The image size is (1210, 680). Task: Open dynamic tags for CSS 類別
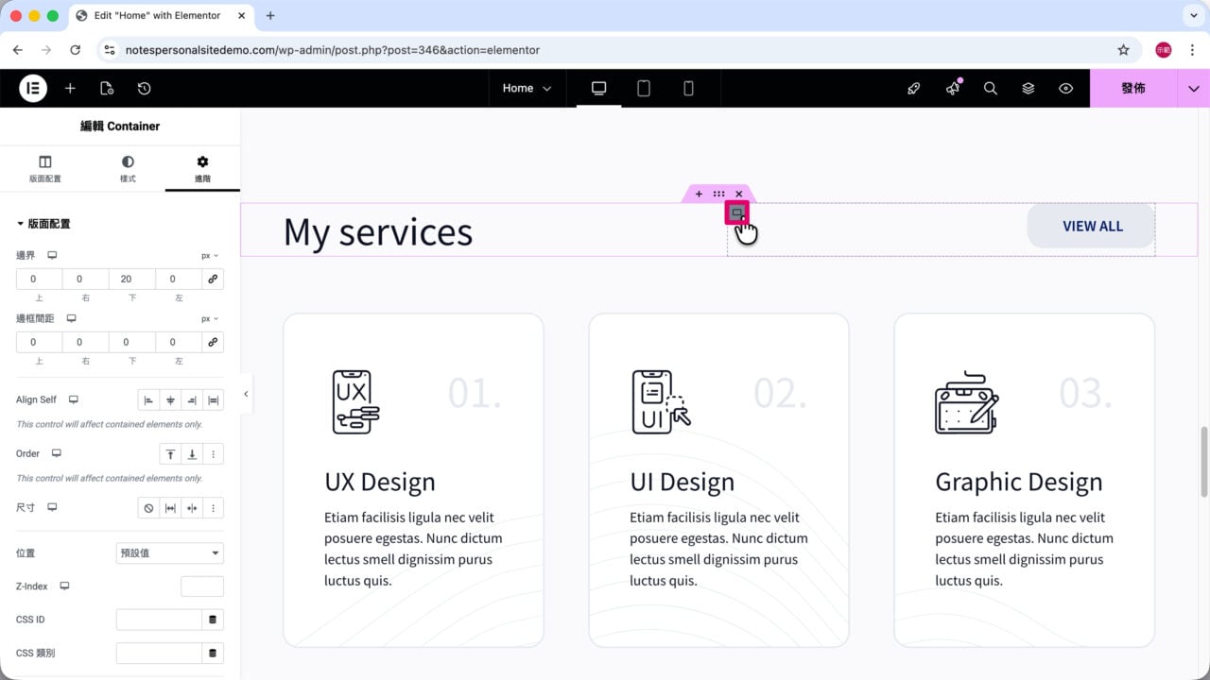[213, 654]
